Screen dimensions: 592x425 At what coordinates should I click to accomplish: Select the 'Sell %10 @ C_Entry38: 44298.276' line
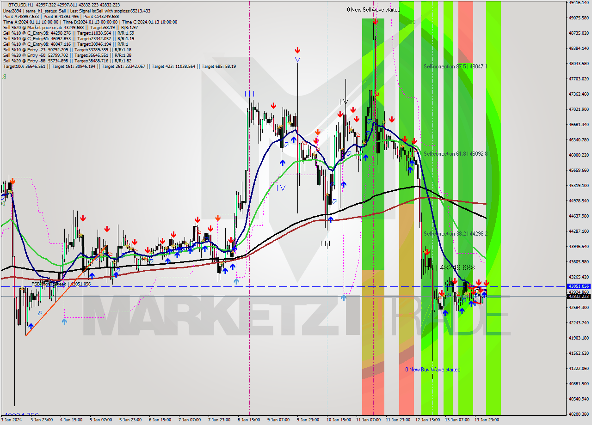pyautogui.click(x=68, y=33)
